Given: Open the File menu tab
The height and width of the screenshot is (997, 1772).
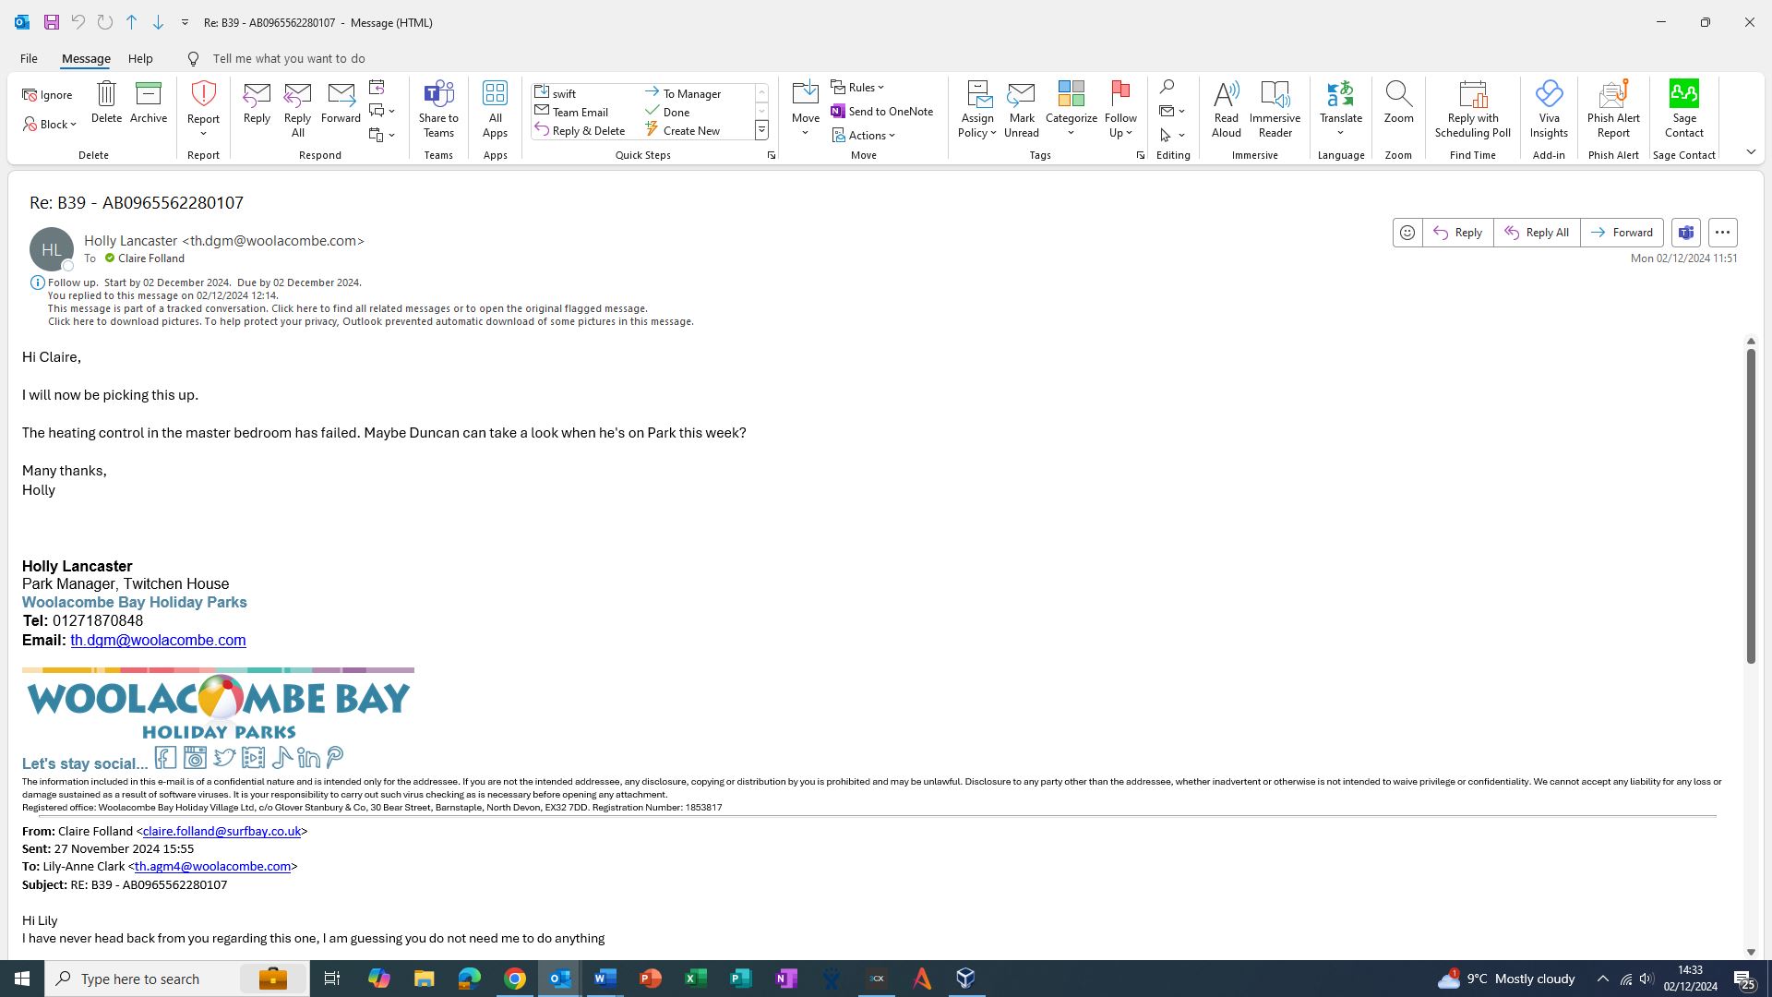Looking at the screenshot, I should coord(29,58).
